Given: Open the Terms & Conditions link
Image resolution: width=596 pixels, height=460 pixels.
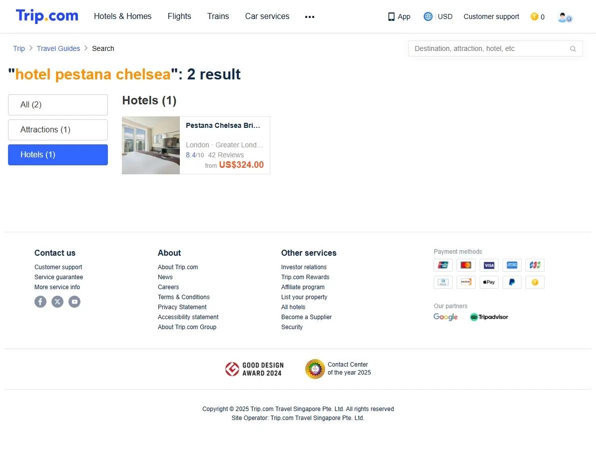Looking at the screenshot, I should coord(183,297).
